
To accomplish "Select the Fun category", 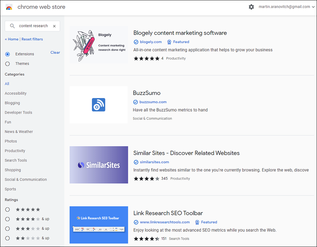I will tap(8, 122).
